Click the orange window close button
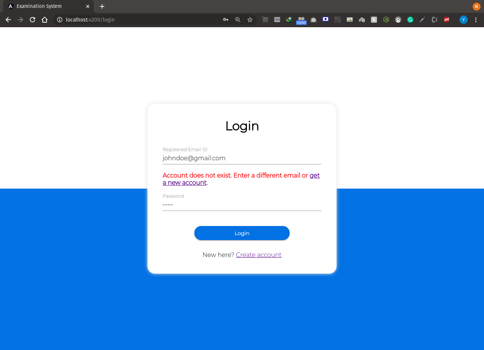This screenshot has width=484, height=350. point(476,6)
